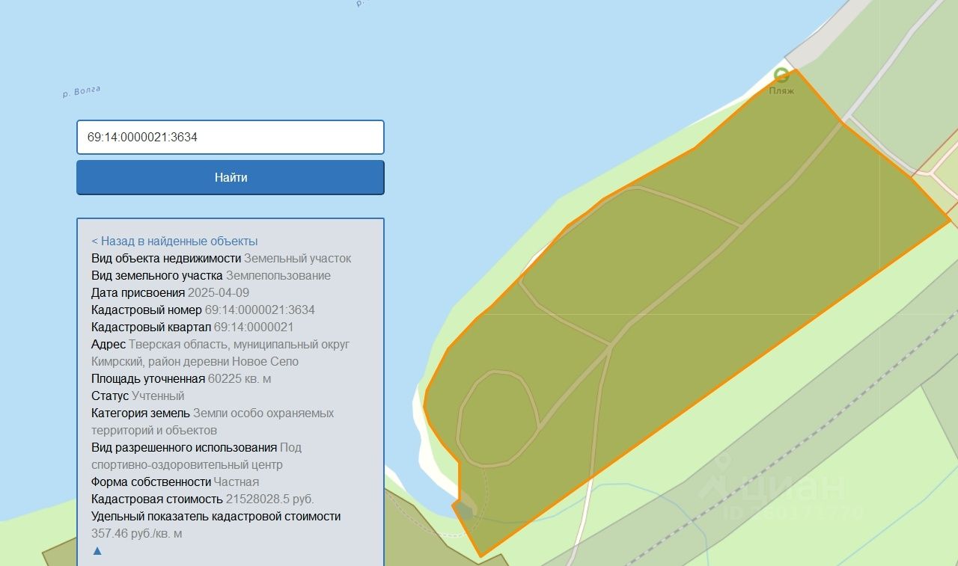The image size is (958, 566).
Task: Click the Кадастровый номер value in panel
Action: (x=260, y=310)
